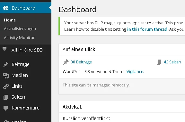Click the pin icon beside 30 Beiträge

coord(66,62)
